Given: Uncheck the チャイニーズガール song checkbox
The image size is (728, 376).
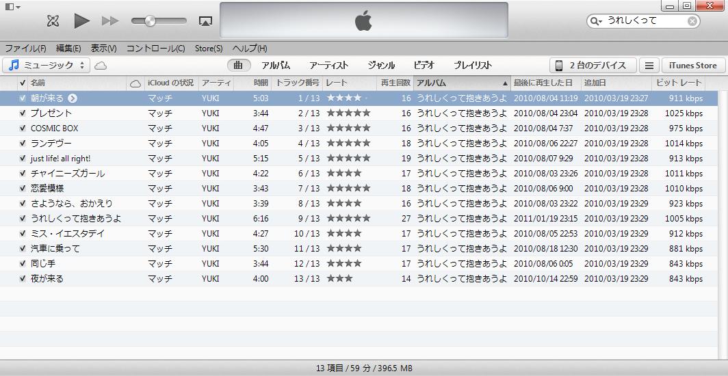Looking at the screenshot, I should [x=23, y=174].
